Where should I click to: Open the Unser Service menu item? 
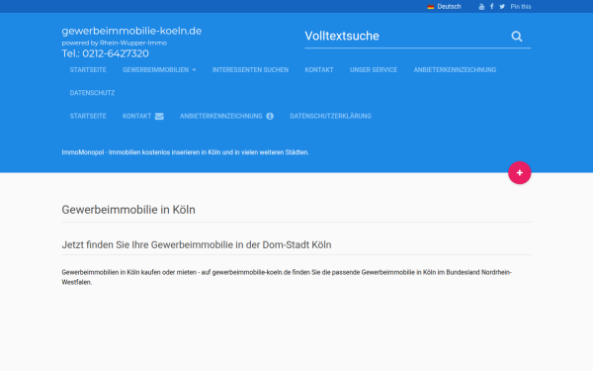(374, 70)
